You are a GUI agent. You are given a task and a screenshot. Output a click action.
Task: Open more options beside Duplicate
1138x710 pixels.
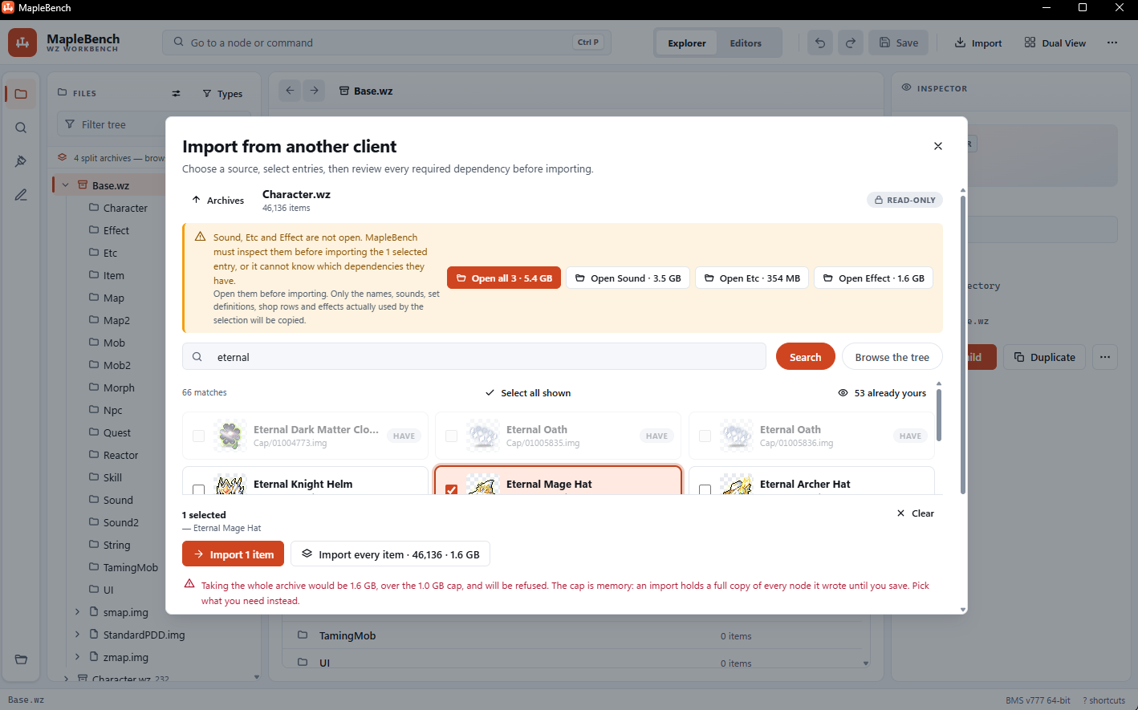pyautogui.click(x=1105, y=357)
